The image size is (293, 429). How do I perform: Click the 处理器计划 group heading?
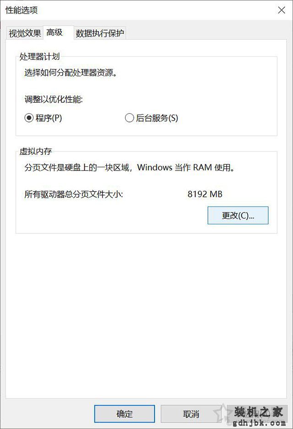coord(39,57)
